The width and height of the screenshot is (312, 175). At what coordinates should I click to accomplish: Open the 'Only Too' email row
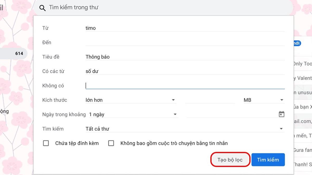tap(303, 64)
